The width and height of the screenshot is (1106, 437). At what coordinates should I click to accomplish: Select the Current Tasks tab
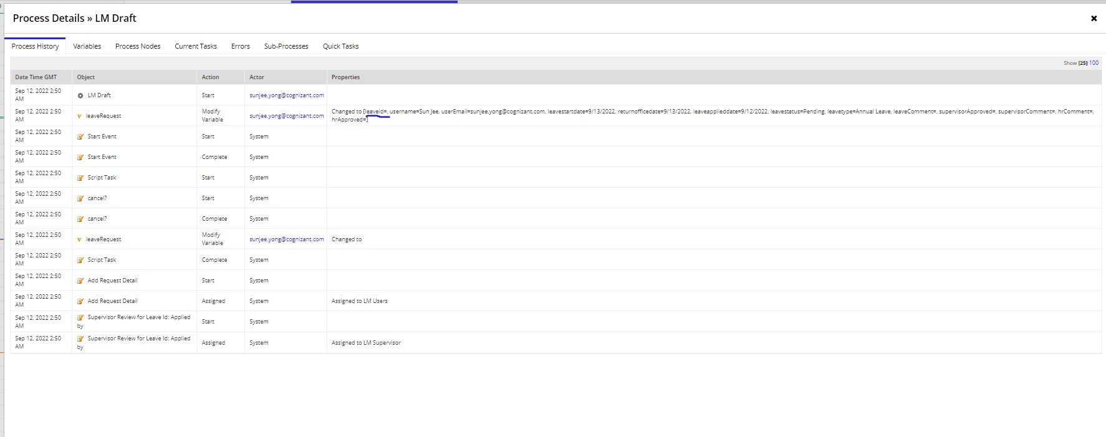click(196, 46)
